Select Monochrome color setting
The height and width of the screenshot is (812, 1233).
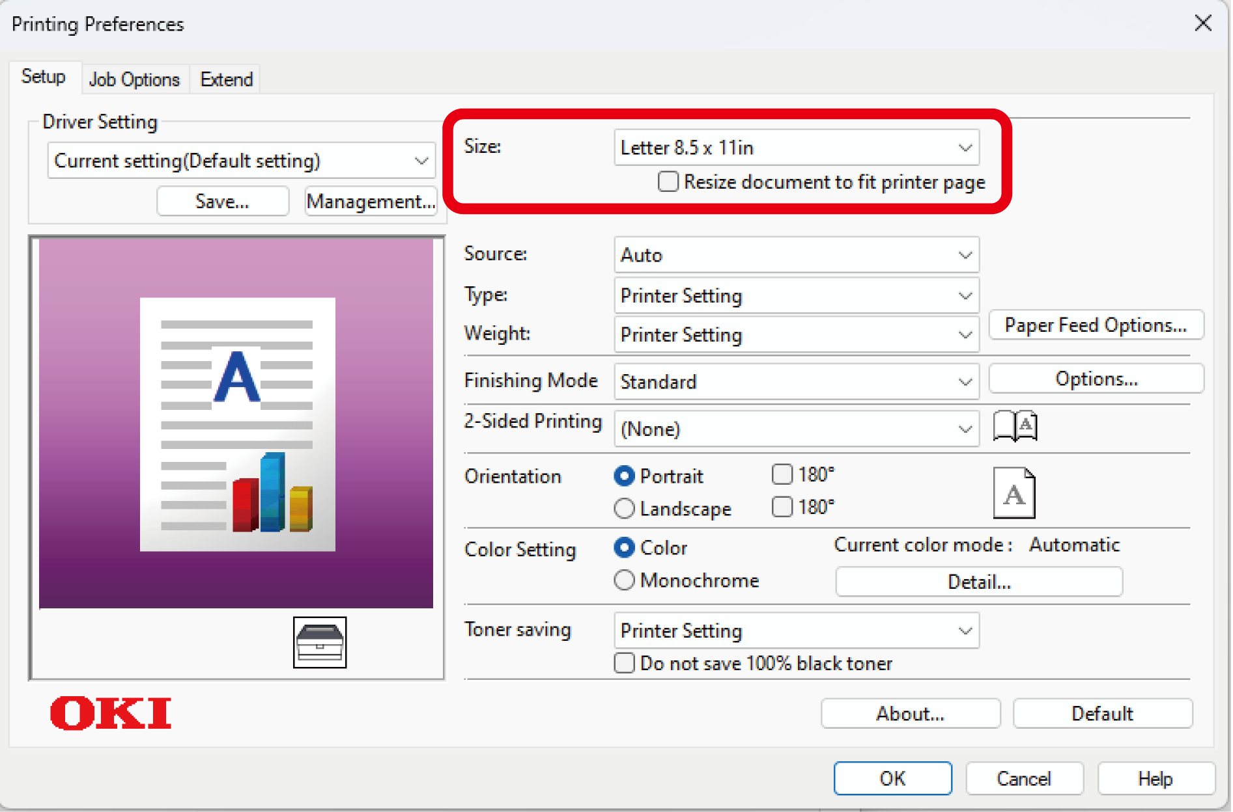coord(624,580)
